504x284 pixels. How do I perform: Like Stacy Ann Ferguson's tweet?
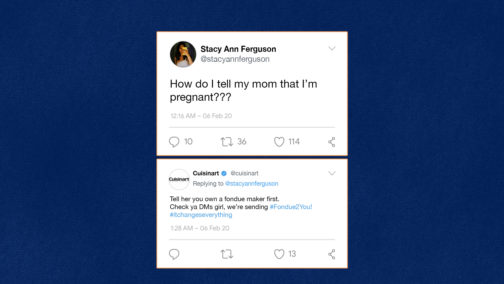pos(279,142)
